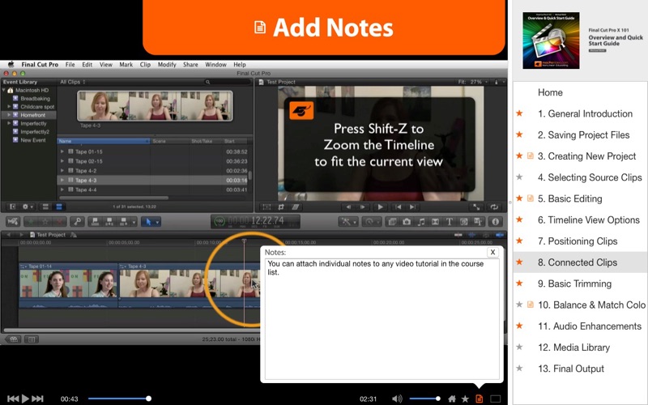648x405 pixels.
Task: Toggle the orange notes icon
Action: pos(480,399)
